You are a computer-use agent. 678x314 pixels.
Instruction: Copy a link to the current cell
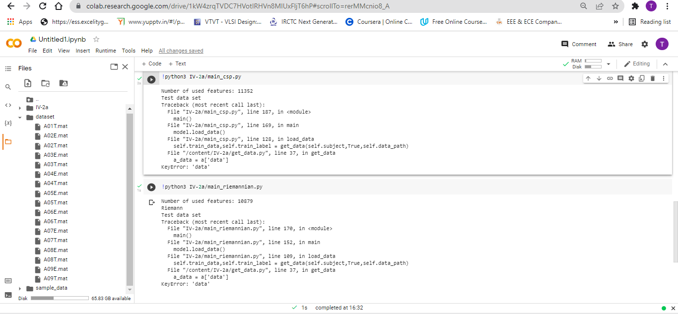[x=610, y=78]
